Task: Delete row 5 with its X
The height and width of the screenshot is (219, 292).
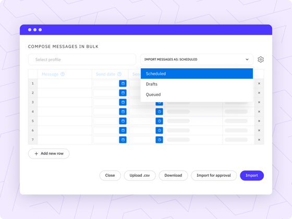Action: 259,121
